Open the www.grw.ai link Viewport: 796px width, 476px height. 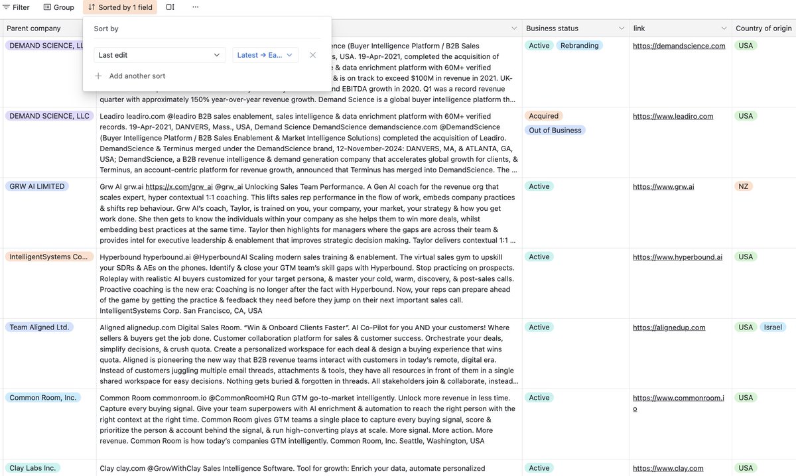tap(663, 187)
